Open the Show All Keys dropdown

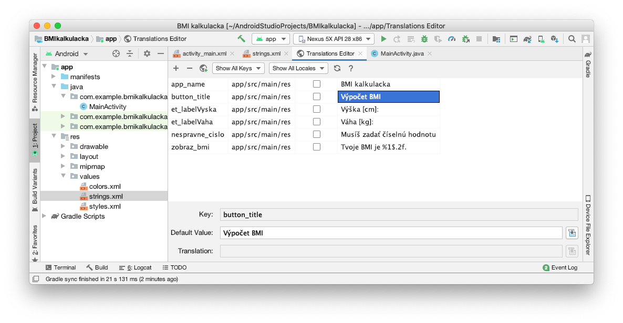pos(238,68)
